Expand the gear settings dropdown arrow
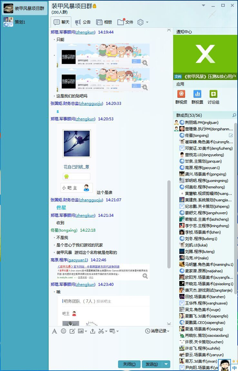Viewport: 238px width, 371px height. (x=147, y=22)
